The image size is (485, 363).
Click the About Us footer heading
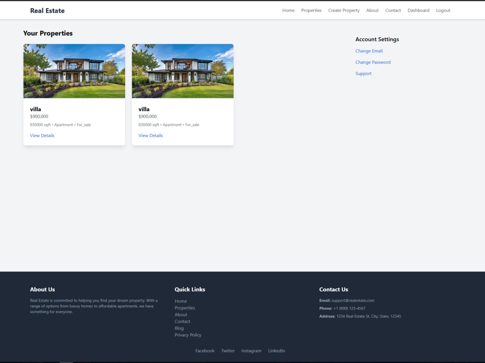(42, 289)
